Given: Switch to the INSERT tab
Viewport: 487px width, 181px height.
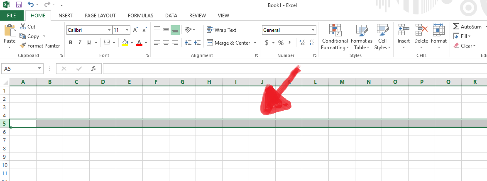Looking at the screenshot, I should [65, 15].
